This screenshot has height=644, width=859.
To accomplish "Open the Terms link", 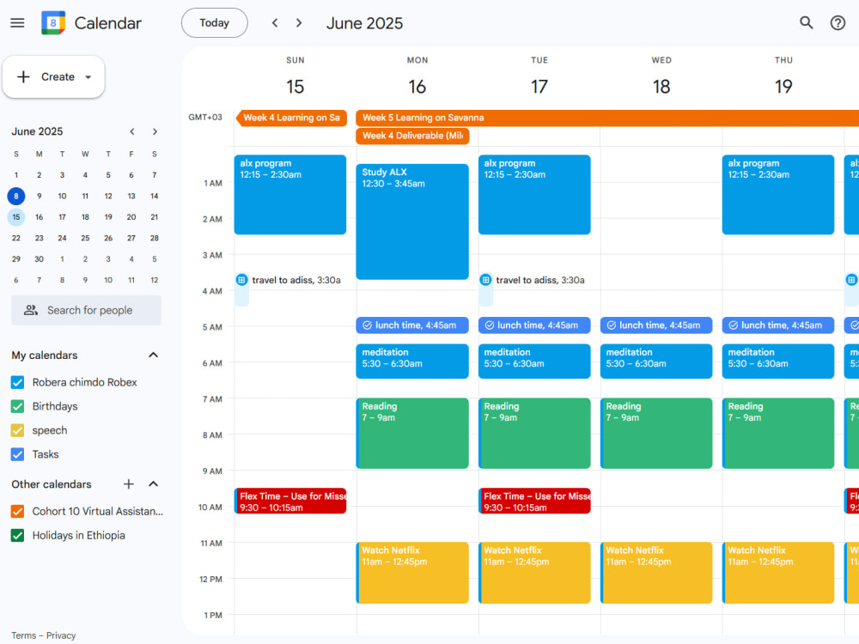I will click(x=23, y=635).
